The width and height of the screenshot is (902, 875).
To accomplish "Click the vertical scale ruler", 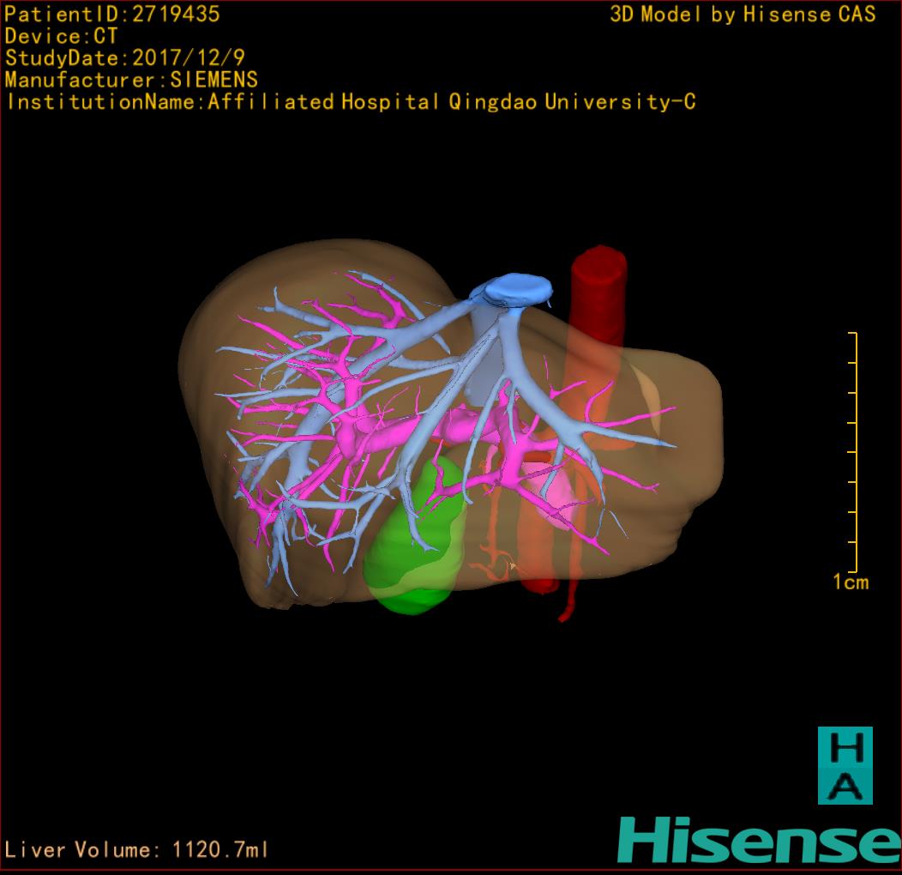I will tap(855, 451).
